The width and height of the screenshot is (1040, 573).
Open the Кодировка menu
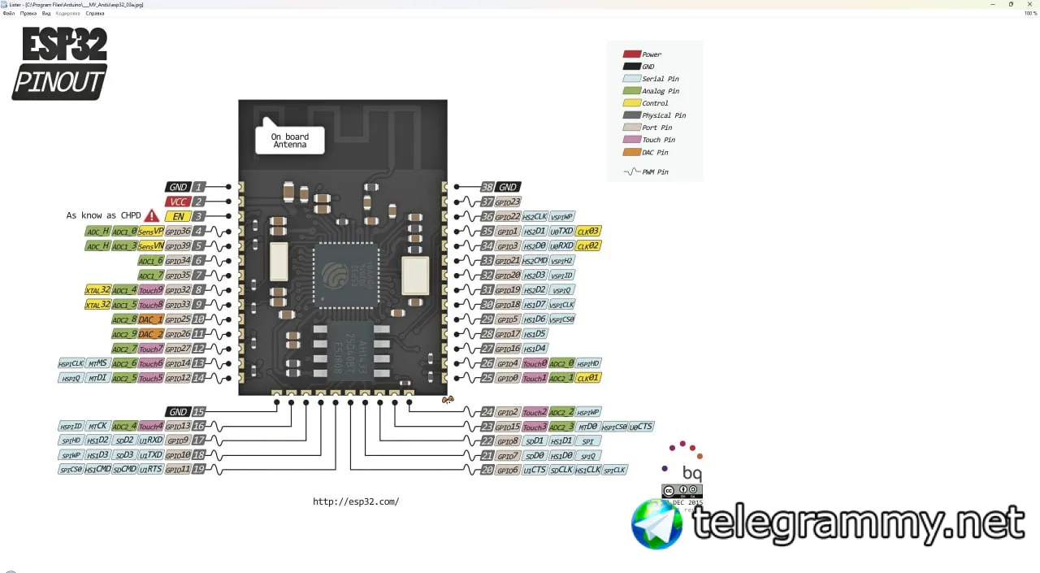tap(68, 13)
